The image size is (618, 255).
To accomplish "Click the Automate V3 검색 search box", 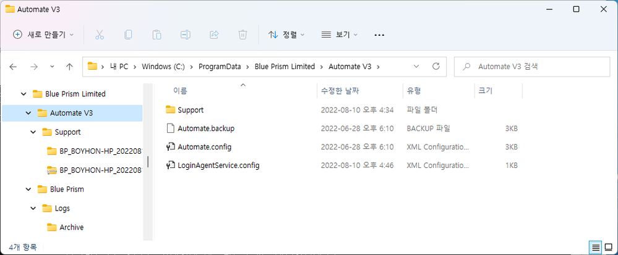I will [532, 67].
